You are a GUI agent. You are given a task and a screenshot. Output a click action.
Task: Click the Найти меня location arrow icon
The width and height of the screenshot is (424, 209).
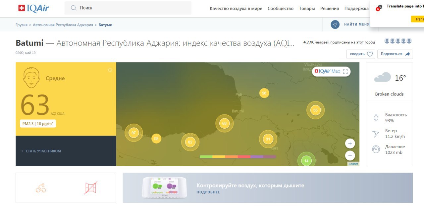click(x=335, y=24)
